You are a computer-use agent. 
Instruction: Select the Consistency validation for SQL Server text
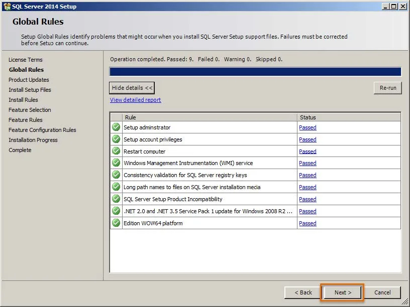pyautogui.click(x=185, y=175)
